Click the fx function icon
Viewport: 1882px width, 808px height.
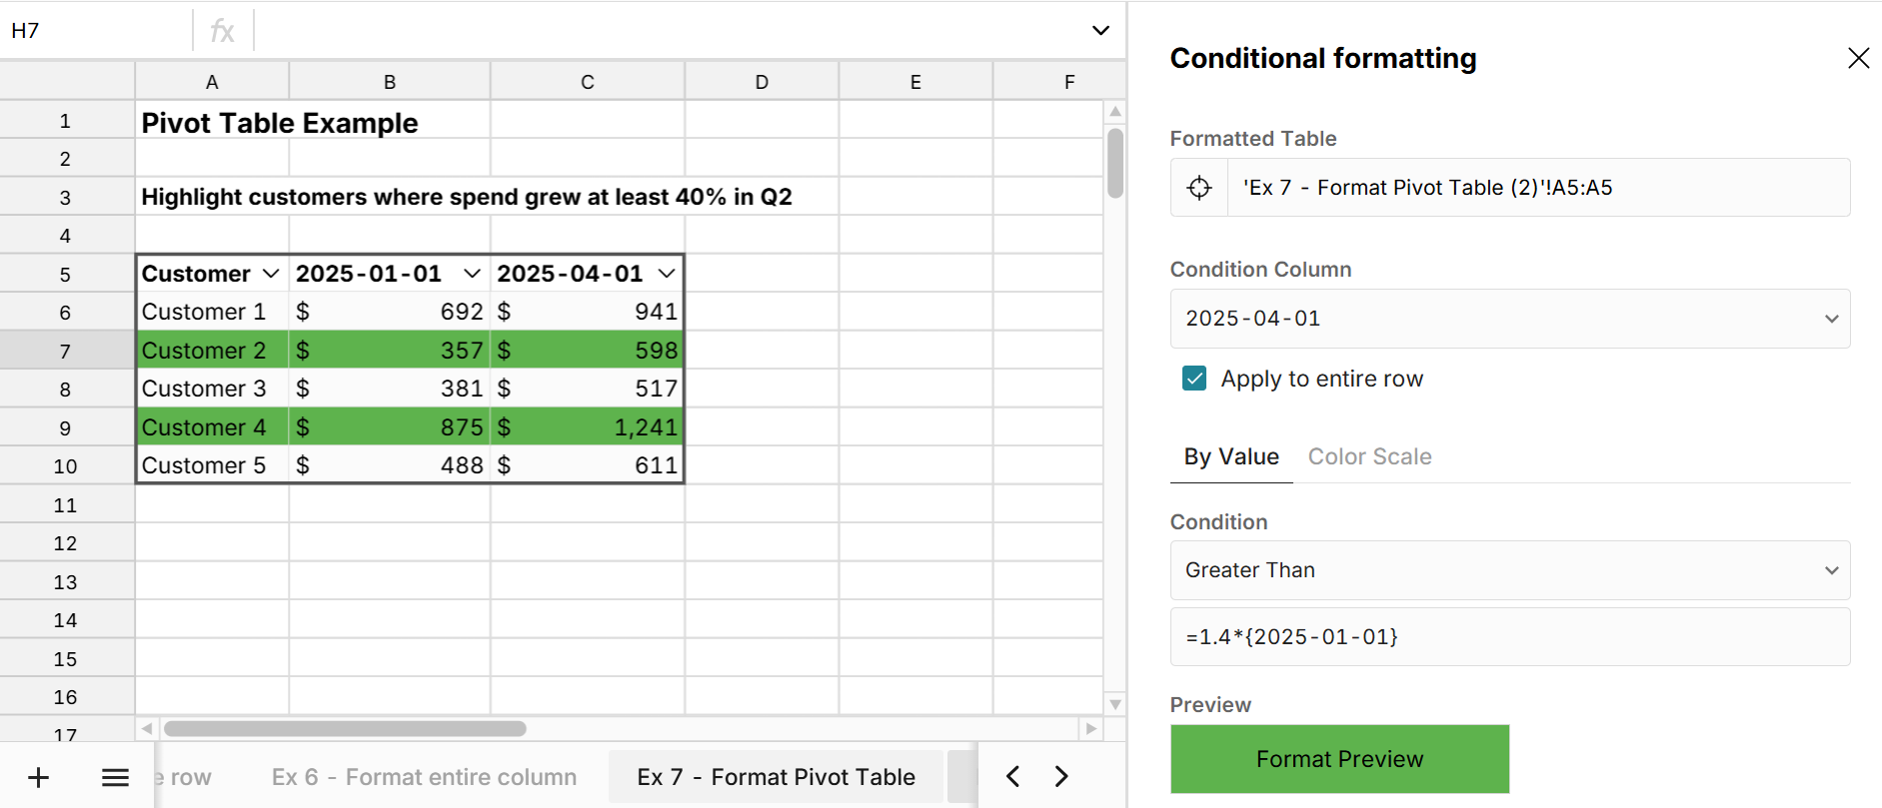point(222,30)
